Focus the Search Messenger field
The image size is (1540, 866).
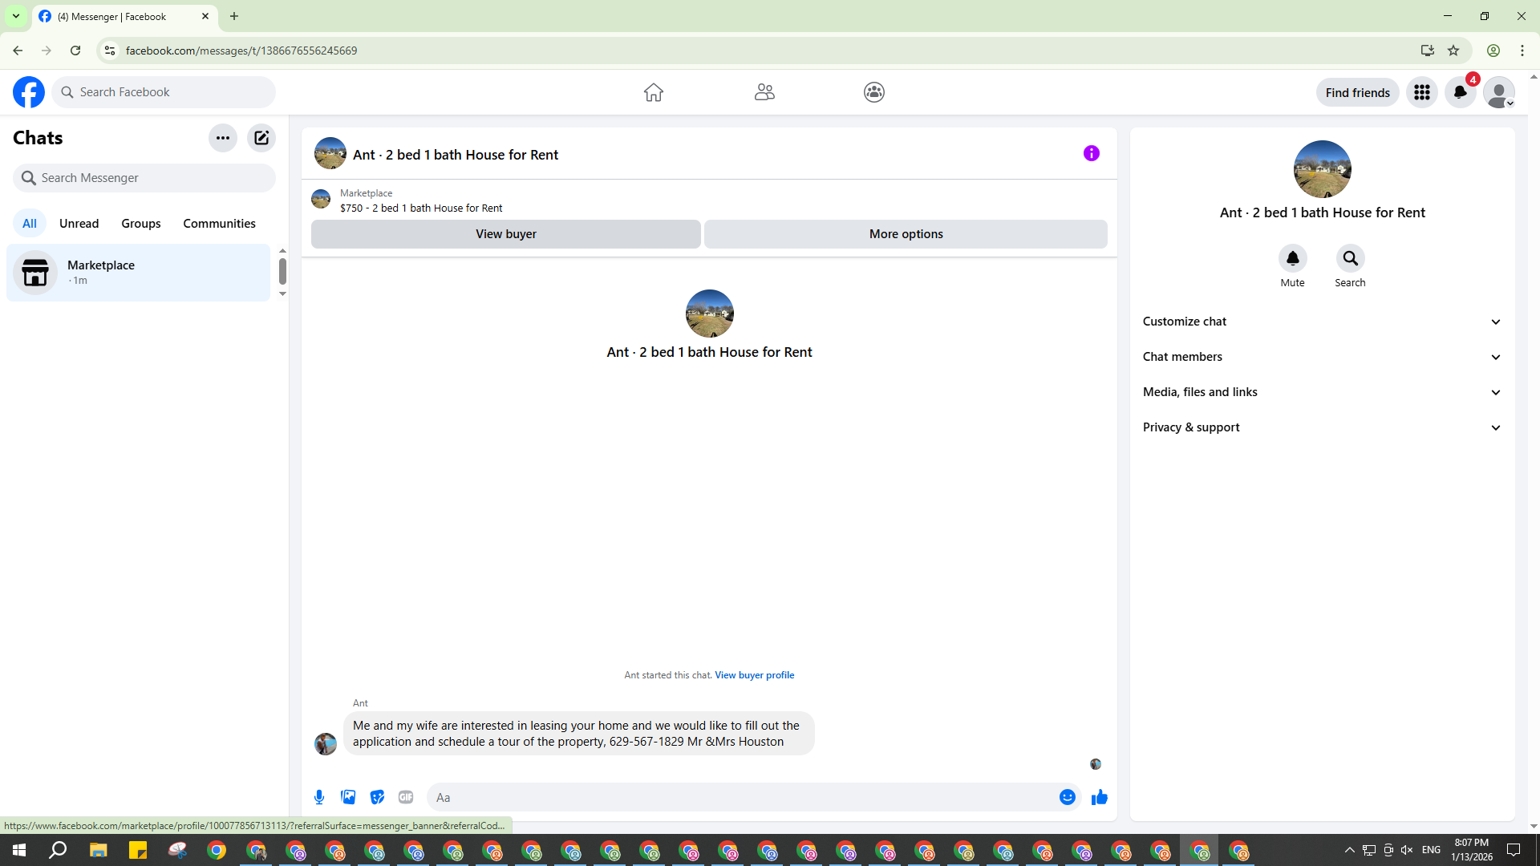(x=144, y=178)
